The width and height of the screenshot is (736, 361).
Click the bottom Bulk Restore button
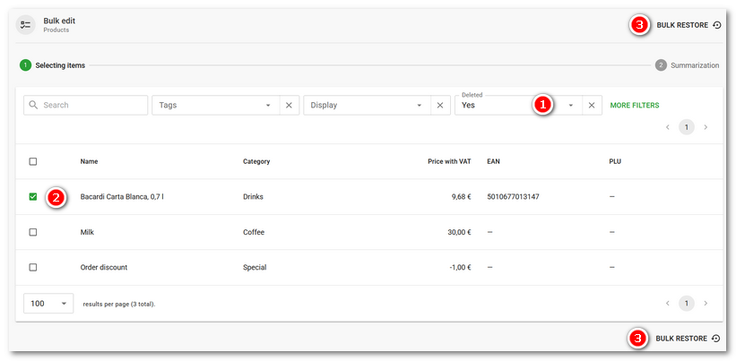click(x=688, y=338)
